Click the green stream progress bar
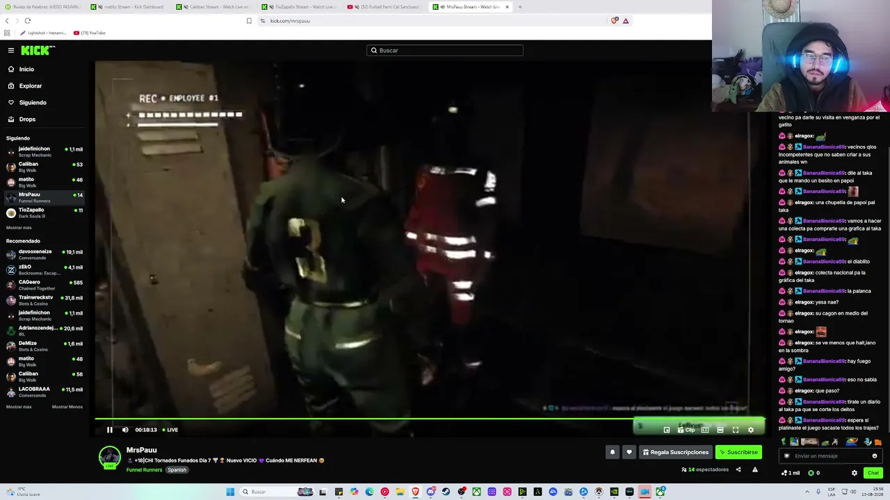Screen dimensions: 890x500 click(x=430, y=419)
